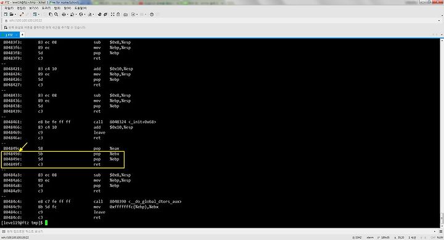The width and height of the screenshot is (444, 240).
Task: Open the tab list dropdown arrow
Action: click(x=442, y=35)
